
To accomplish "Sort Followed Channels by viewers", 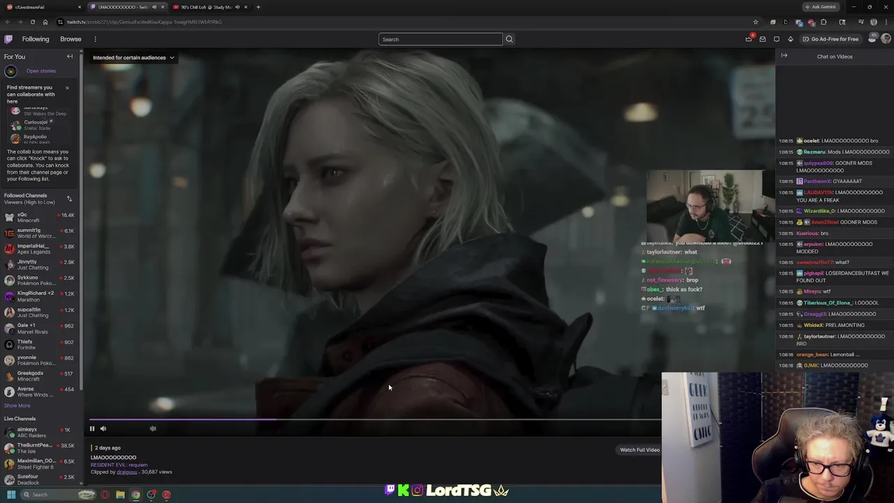I will coord(69,199).
